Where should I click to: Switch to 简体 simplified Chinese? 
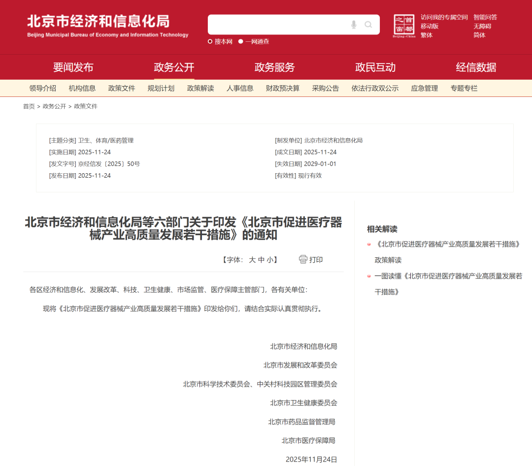click(479, 35)
